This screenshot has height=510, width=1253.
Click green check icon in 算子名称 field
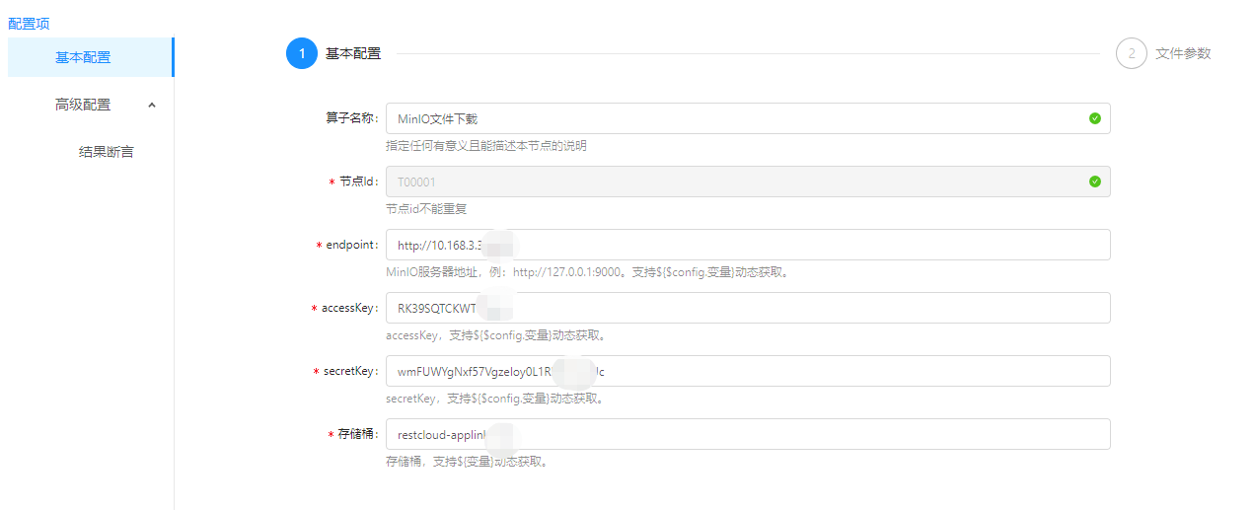tap(1094, 118)
